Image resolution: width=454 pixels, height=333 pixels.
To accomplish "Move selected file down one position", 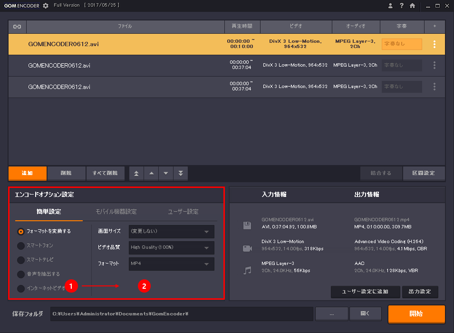I will (166, 173).
